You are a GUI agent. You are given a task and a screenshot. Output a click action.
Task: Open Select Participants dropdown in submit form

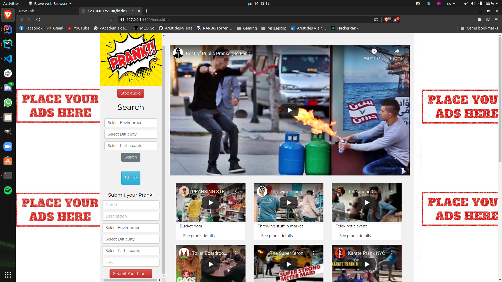pyautogui.click(x=131, y=251)
